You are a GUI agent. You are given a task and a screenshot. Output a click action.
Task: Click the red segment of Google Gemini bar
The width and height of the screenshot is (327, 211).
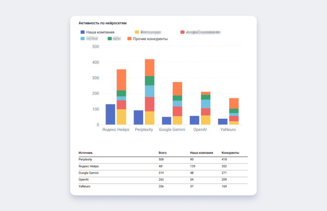pyautogui.click(x=177, y=111)
